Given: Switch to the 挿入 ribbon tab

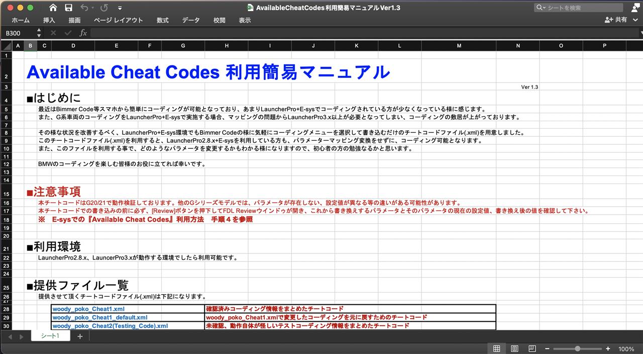Looking at the screenshot, I should point(49,20).
